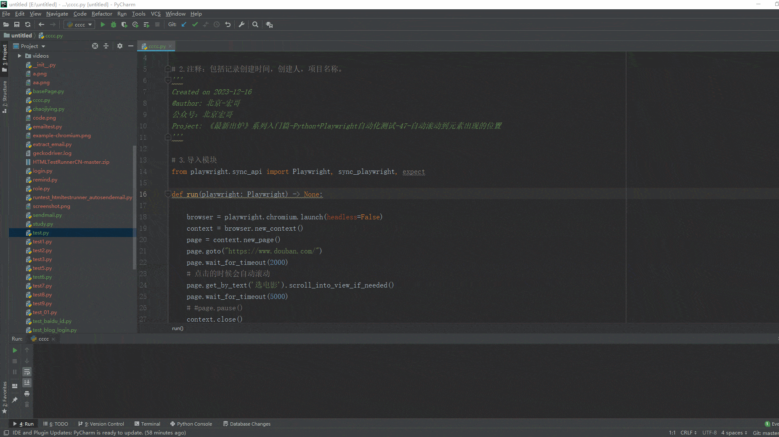
Task: Switch to the Terminal tool window tab
Action: [x=147, y=424]
